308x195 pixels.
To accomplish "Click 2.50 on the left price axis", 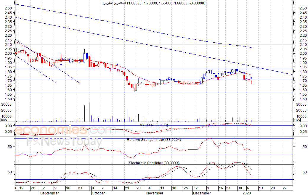I will (8, 8).
